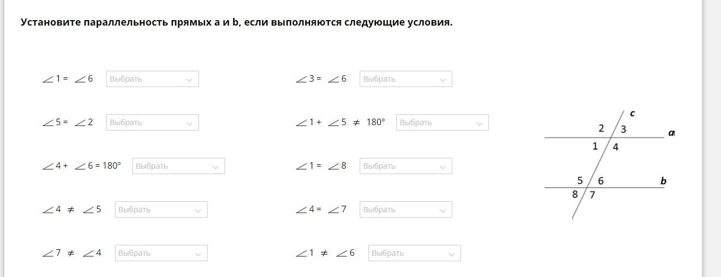Click the task heading about parallel lines
Screen dimensions: 721x277
(x=237, y=22)
